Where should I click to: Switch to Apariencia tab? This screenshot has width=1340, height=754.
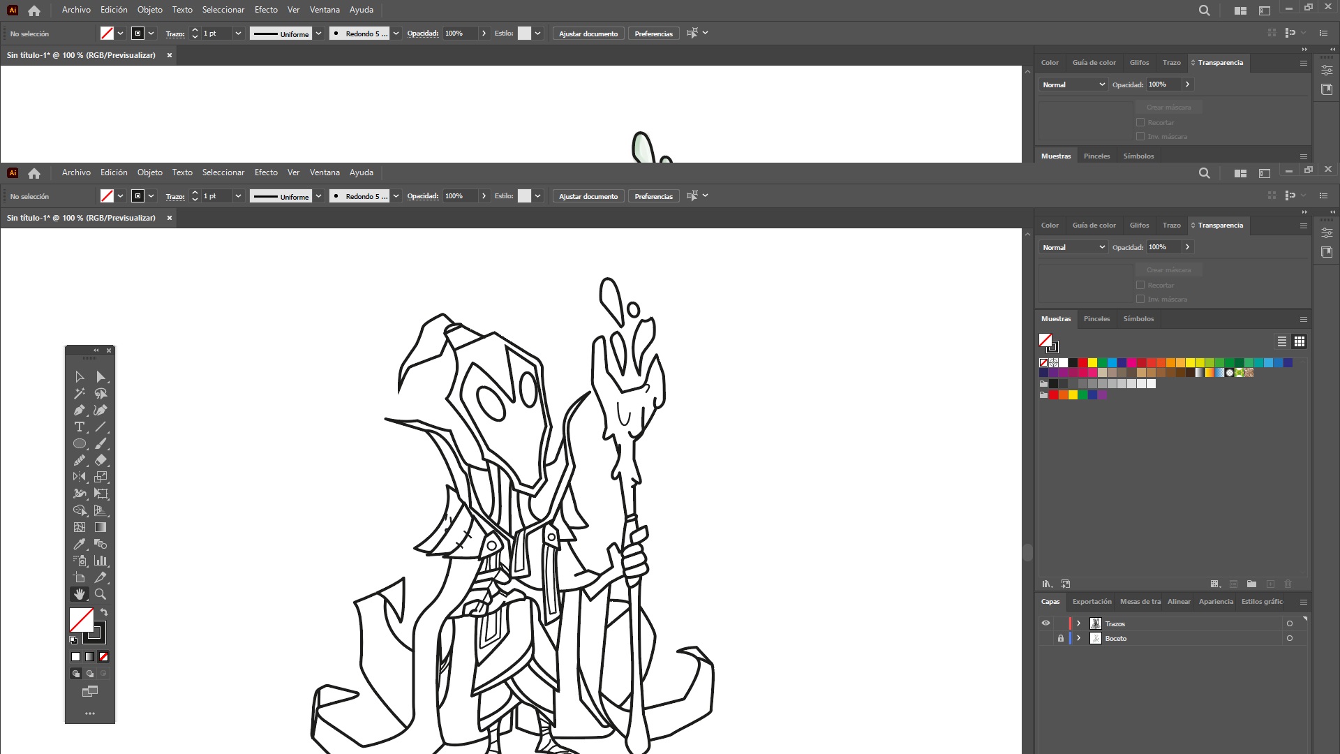[1216, 603]
